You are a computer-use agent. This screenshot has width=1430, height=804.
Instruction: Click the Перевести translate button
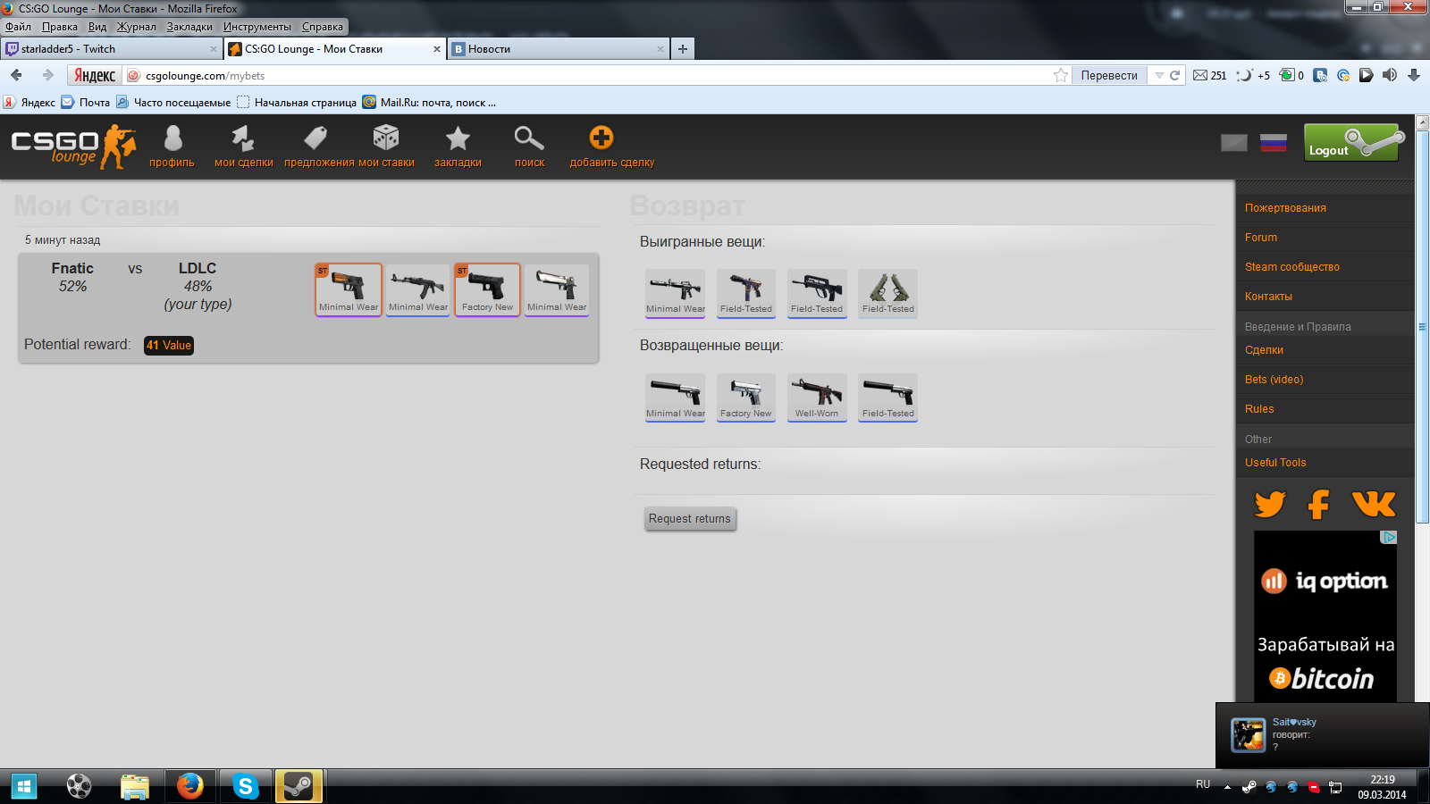point(1109,75)
